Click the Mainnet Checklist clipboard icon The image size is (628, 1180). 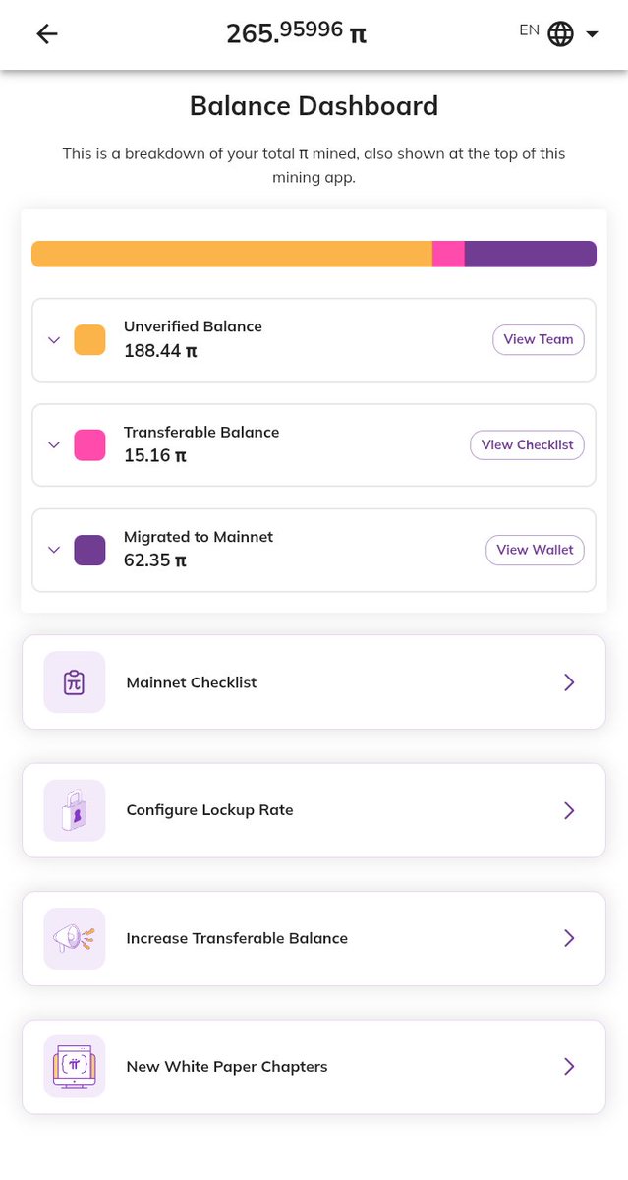[74, 682]
